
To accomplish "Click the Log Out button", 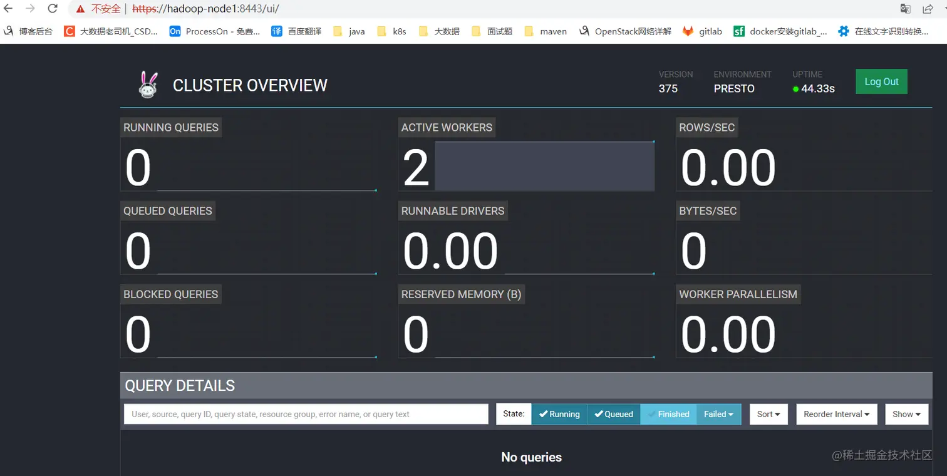I will [881, 81].
